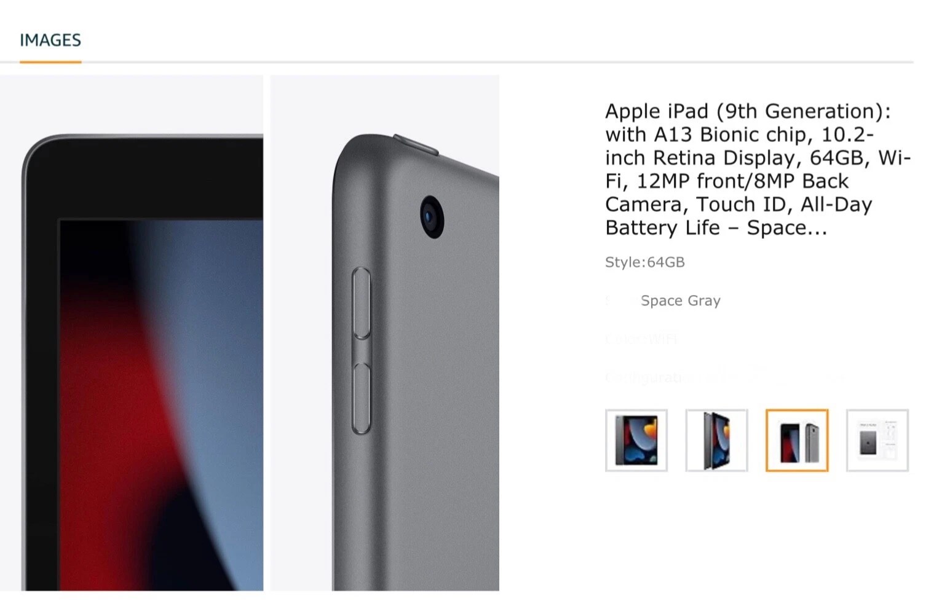
Task: Click the Style:64GB label
Action: tap(645, 262)
